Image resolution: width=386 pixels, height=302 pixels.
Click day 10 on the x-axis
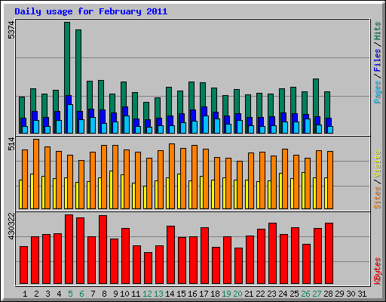pos(124,294)
